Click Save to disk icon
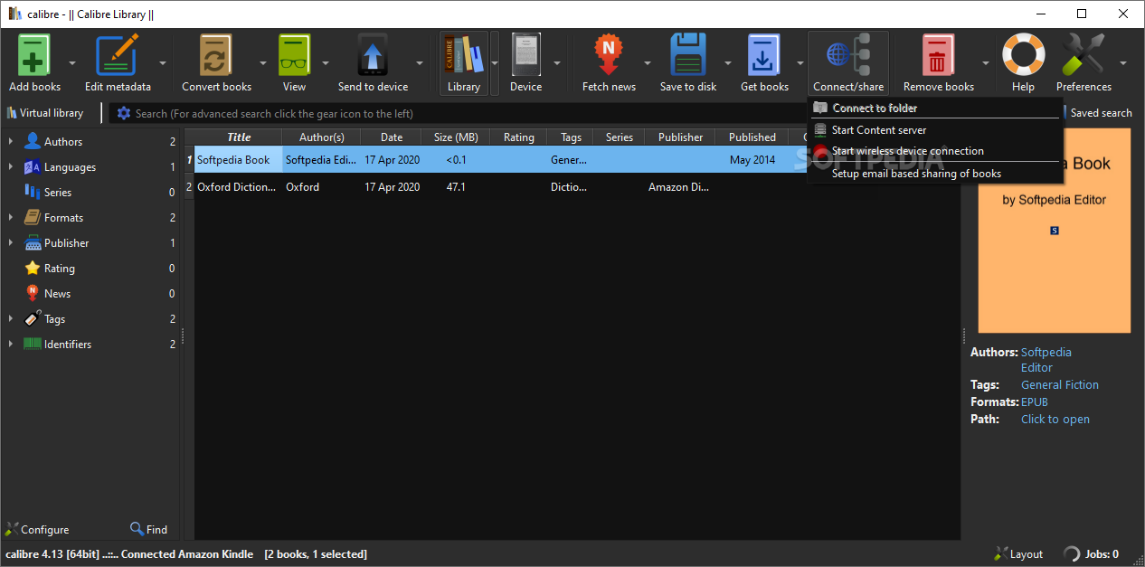The image size is (1145, 567). tap(687, 56)
